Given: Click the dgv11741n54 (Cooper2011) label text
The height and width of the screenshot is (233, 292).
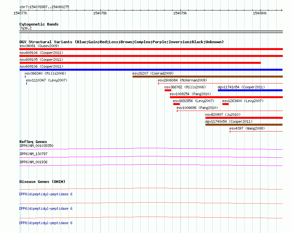Looking at the screenshot, I should pos(241,87).
